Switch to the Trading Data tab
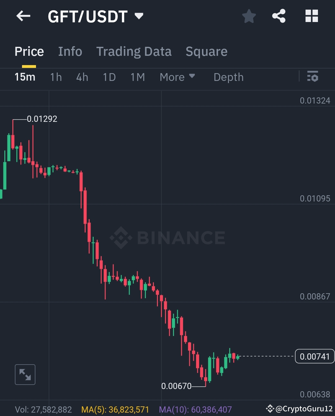This screenshot has width=335, height=416. tap(134, 51)
